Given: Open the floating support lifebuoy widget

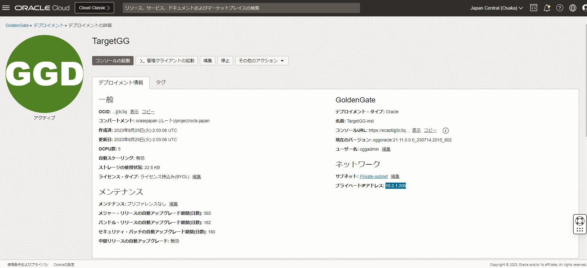Looking at the screenshot, I should [x=580, y=224].
